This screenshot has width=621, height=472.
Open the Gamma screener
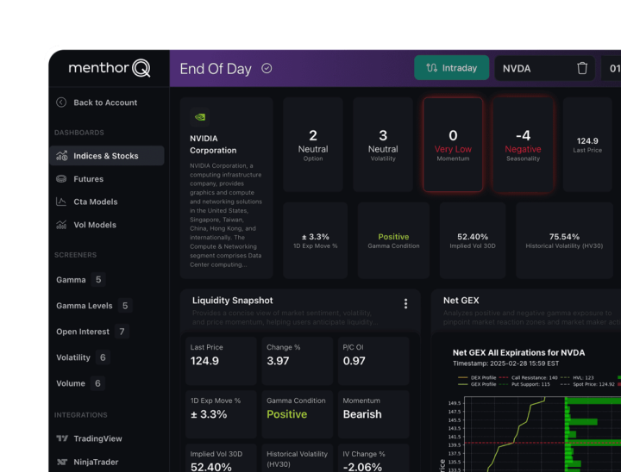[71, 280]
